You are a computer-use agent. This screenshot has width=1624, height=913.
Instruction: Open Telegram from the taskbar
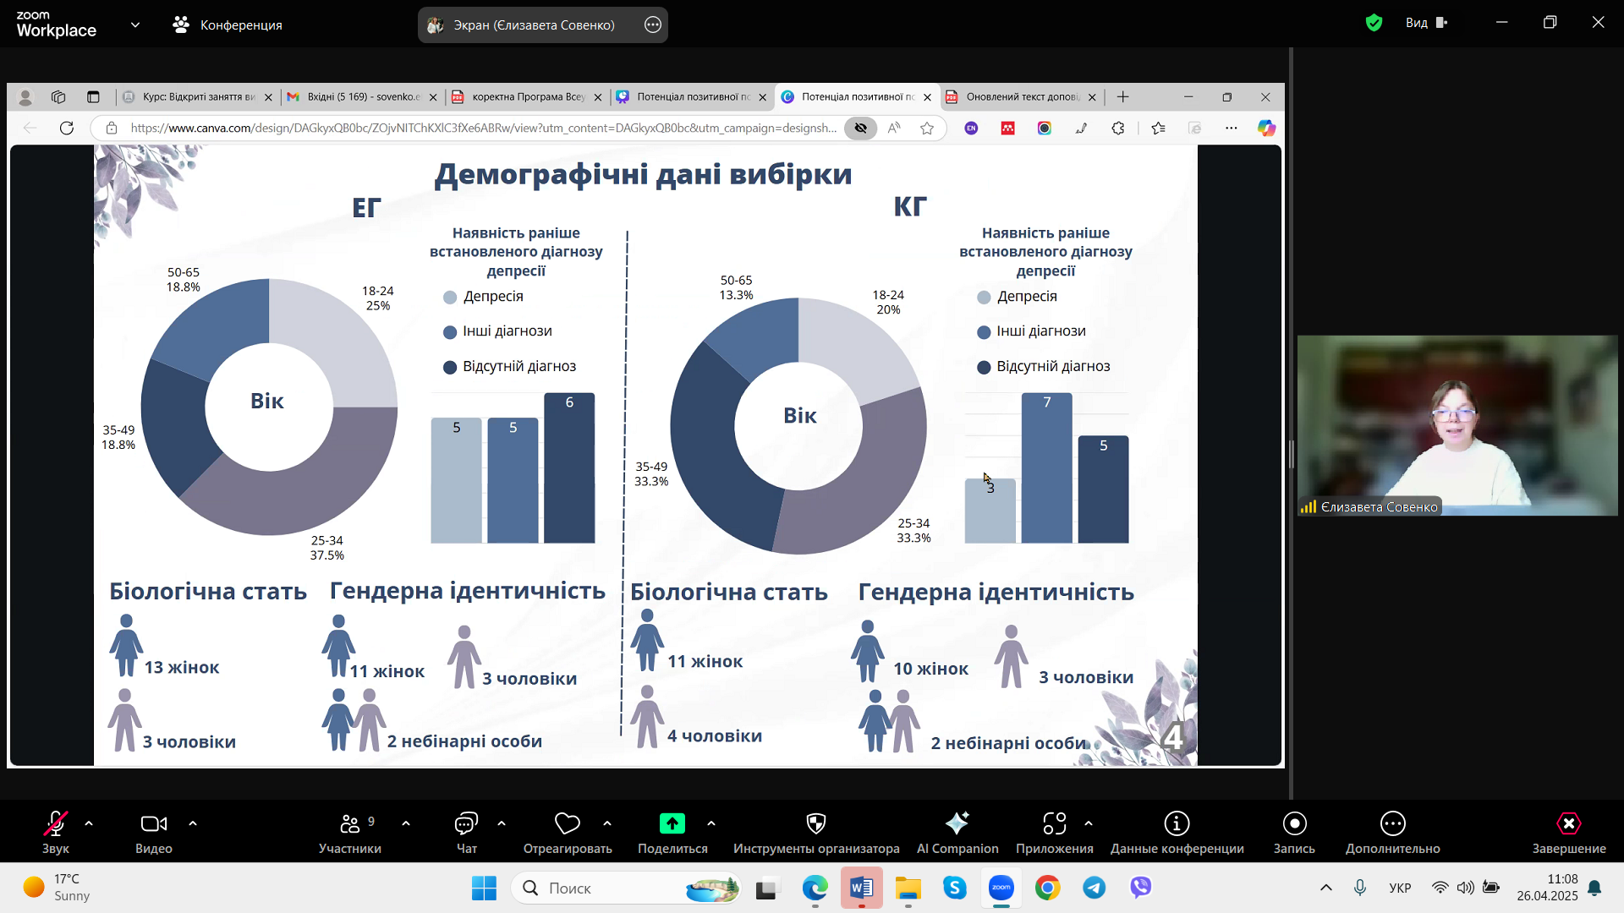coord(1094,888)
